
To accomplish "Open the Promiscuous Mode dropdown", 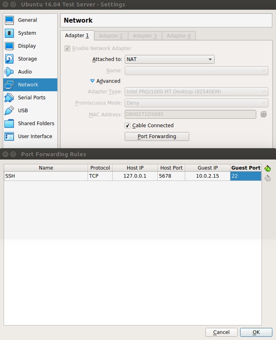I will 196,103.
